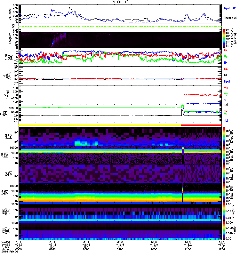Click the AE Index axis label
Viewport: 240px width, 256px height.
click(x=10, y=14)
